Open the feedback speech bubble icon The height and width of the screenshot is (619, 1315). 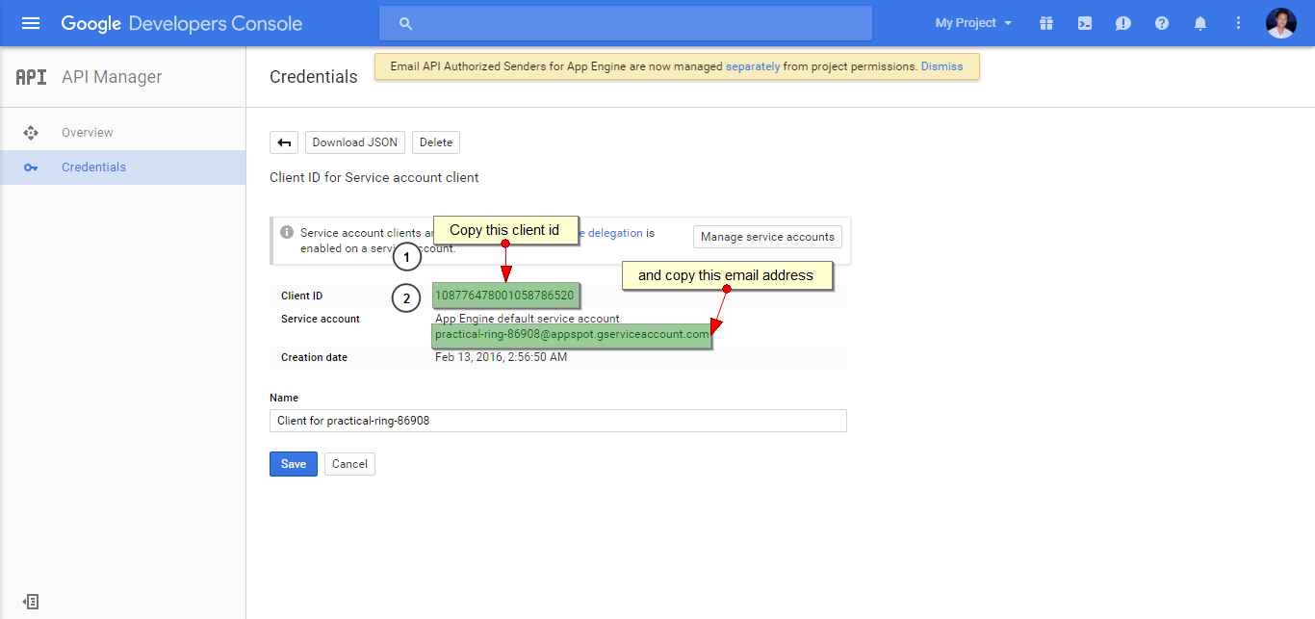[1123, 23]
